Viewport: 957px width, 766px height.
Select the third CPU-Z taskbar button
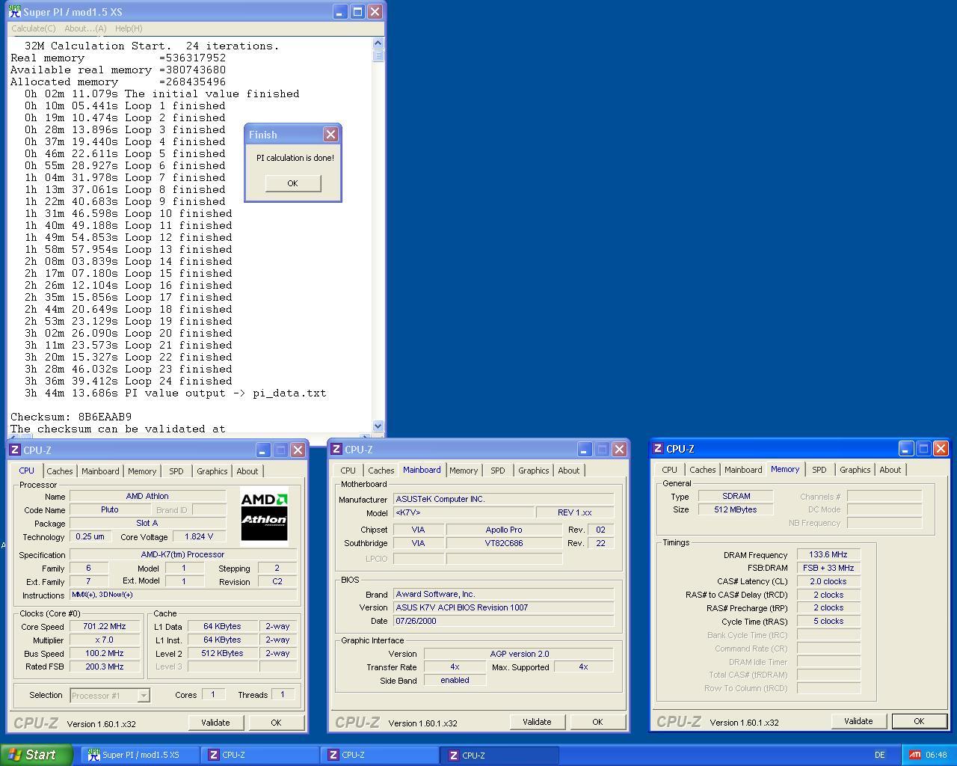pos(499,755)
